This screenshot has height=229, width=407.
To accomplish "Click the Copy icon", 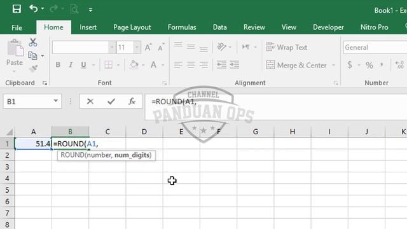I will tap(32, 55).
